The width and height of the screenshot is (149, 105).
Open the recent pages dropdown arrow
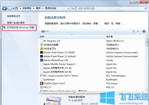pos(13,8)
